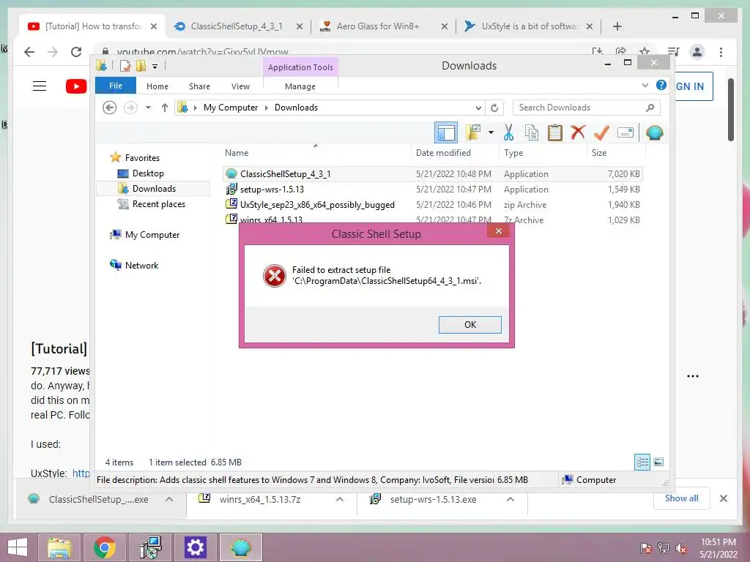
Task: Click Chrome's back navigation arrow
Action: click(x=29, y=52)
